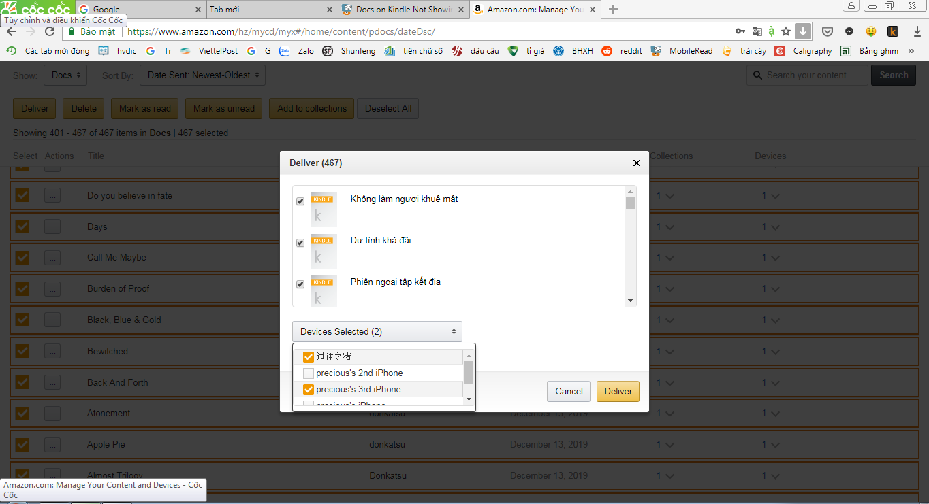Collapse the Devices Selected (2) dropdown

[x=377, y=332]
